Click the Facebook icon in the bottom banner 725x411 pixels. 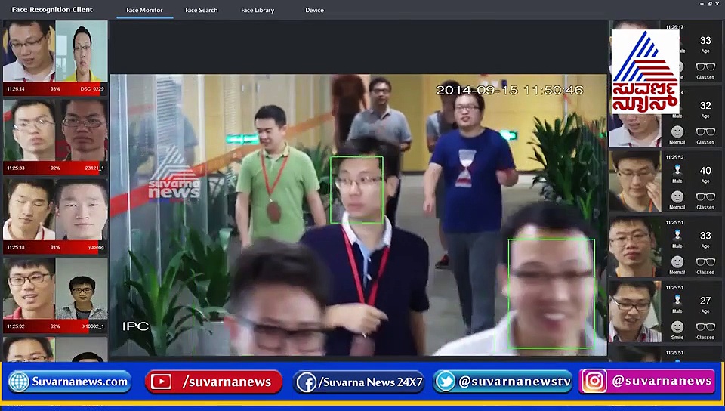coord(306,382)
